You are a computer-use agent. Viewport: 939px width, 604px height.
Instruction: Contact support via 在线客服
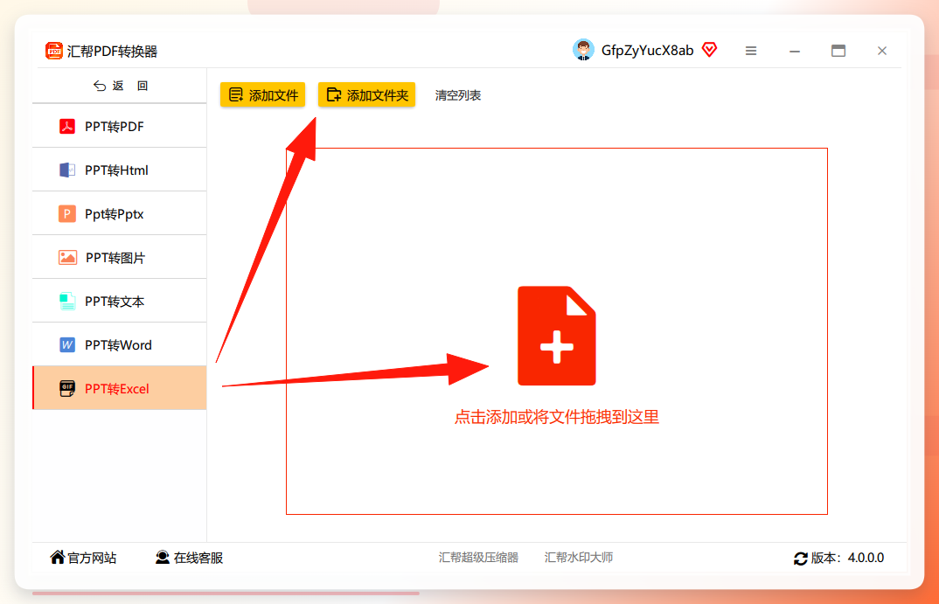pos(189,558)
